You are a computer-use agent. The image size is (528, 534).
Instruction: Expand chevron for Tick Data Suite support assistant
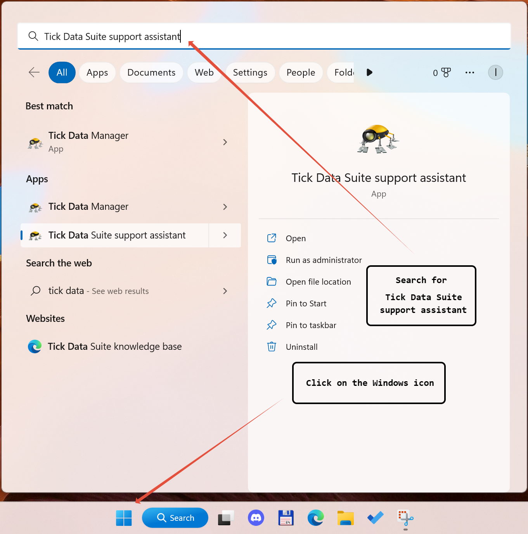(225, 235)
